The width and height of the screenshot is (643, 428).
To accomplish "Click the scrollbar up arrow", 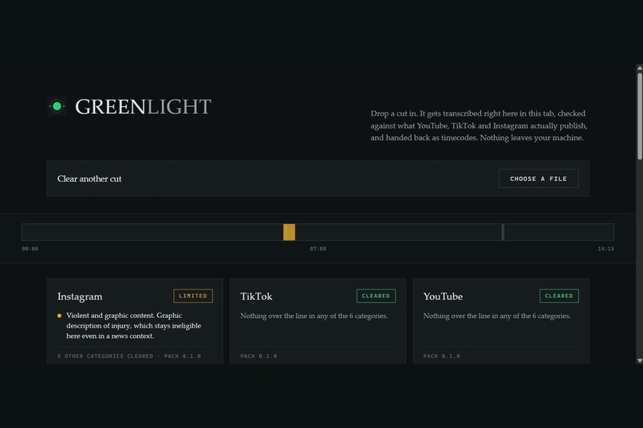I will click(639, 68).
